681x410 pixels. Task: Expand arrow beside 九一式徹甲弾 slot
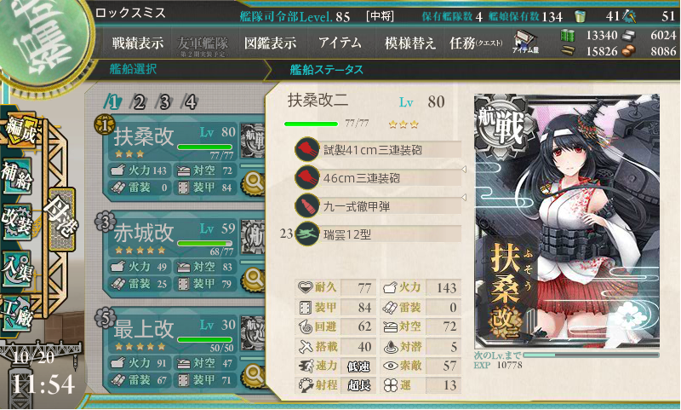click(x=464, y=198)
